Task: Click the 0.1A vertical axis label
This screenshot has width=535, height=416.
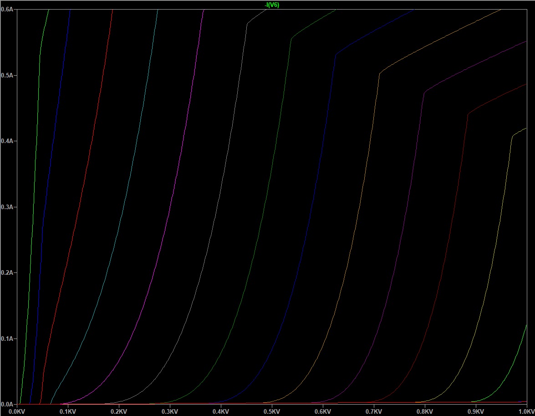Action: [x=7, y=339]
